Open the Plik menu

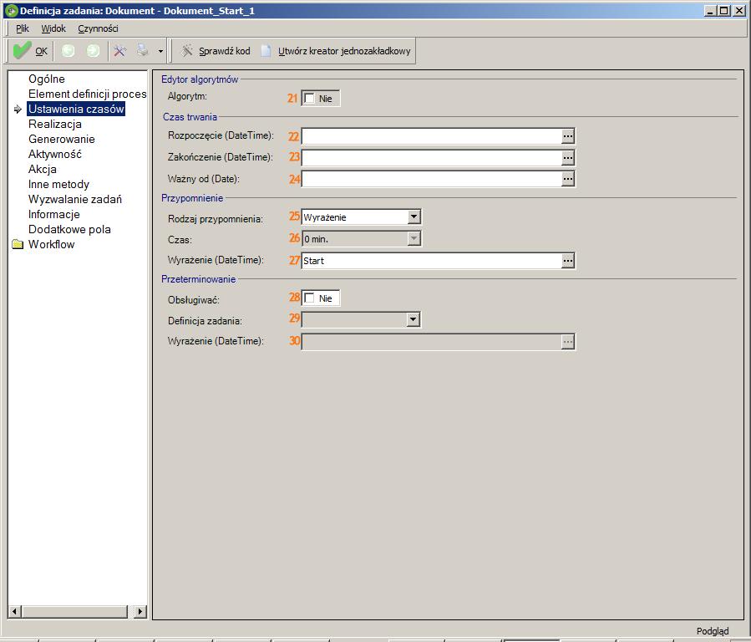pos(23,28)
